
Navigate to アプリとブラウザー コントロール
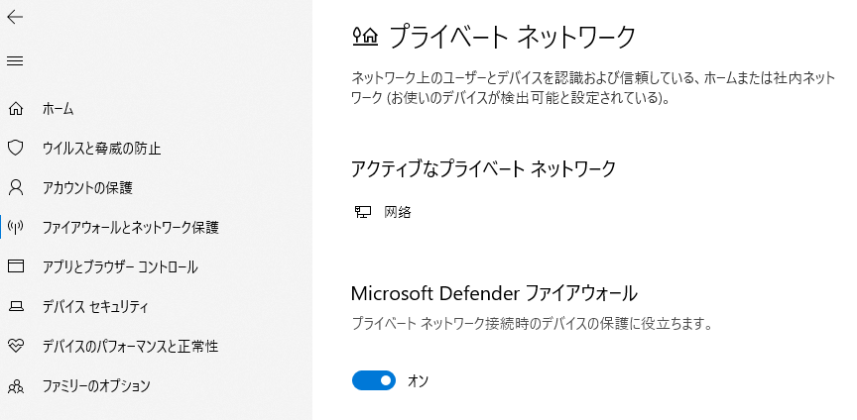point(120,266)
